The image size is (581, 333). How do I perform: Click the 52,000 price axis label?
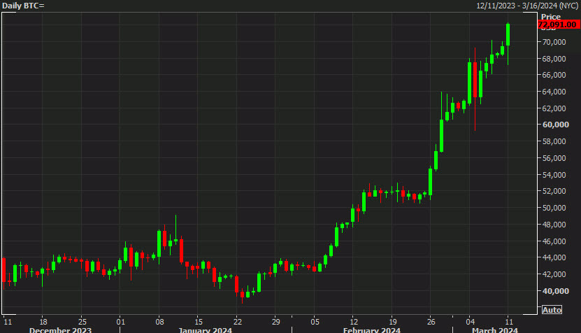pos(554,191)
